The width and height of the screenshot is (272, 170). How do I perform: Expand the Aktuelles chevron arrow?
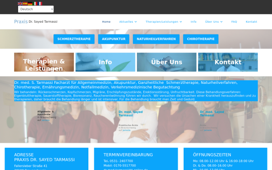point(136,22)
